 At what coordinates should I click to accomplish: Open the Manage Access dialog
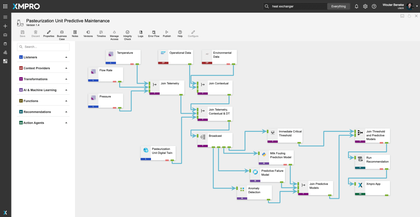tap(114, 33)
